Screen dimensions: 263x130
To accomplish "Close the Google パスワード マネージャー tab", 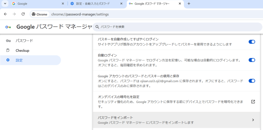I will 180,4.
